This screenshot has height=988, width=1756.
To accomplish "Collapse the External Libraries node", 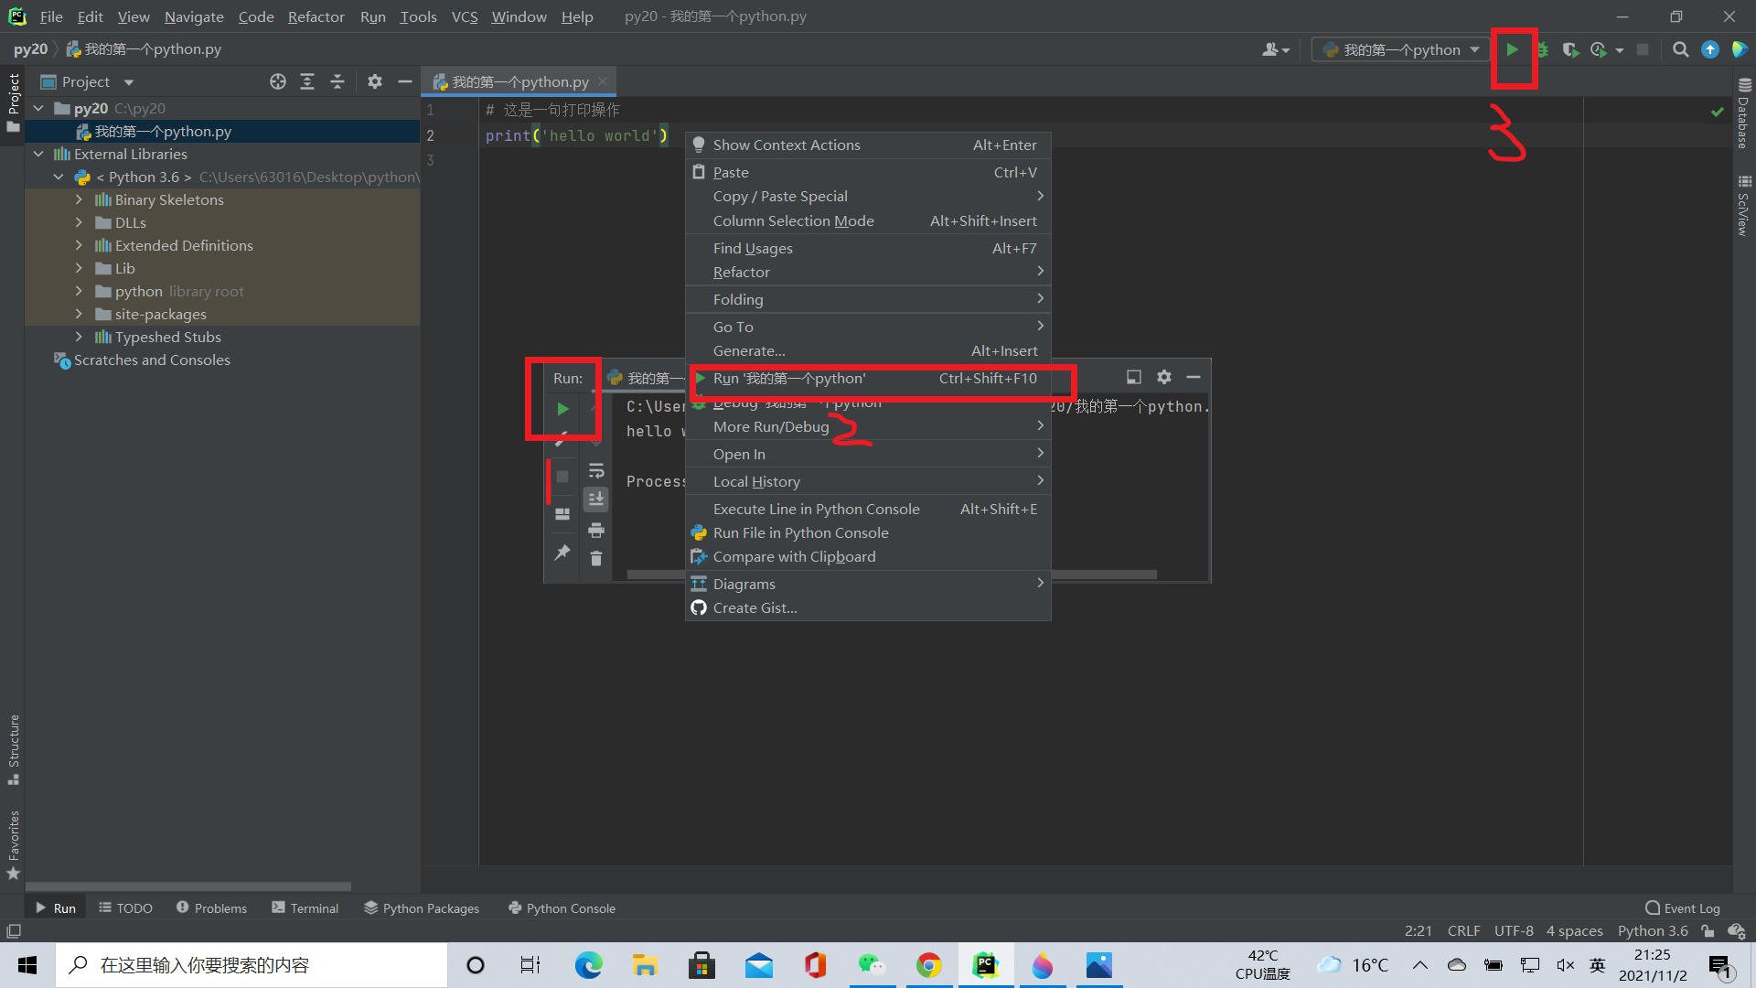I will point(38,154).
